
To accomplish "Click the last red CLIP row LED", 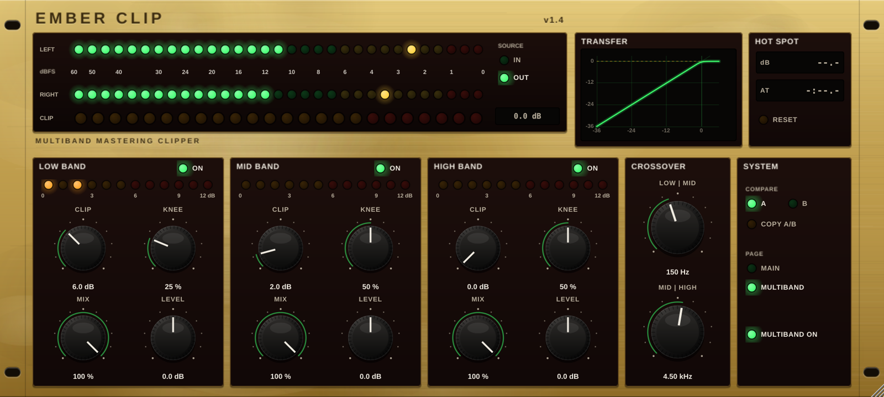I will [476, 118].
